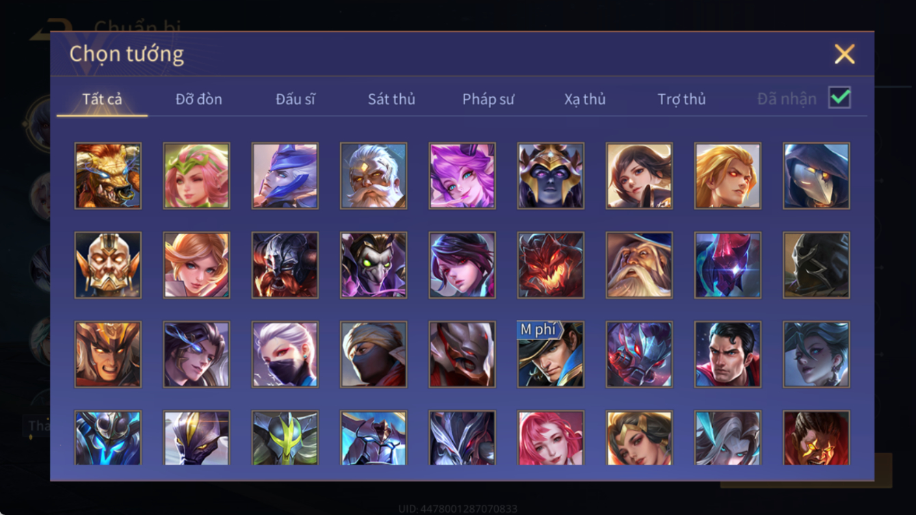This screenshot has height=515, width=916.
Task: Choose the hero tagged 'M phí'
Action: [x=551, y=354]
